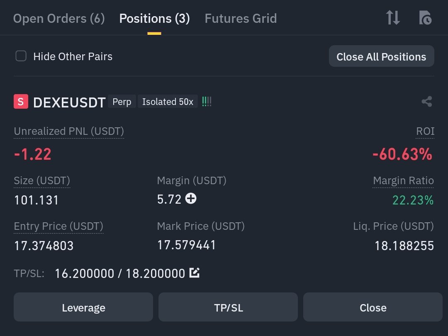Click the red S short badge
The image size is (448, 336).
pyautogui.click(x=21, y=102)
